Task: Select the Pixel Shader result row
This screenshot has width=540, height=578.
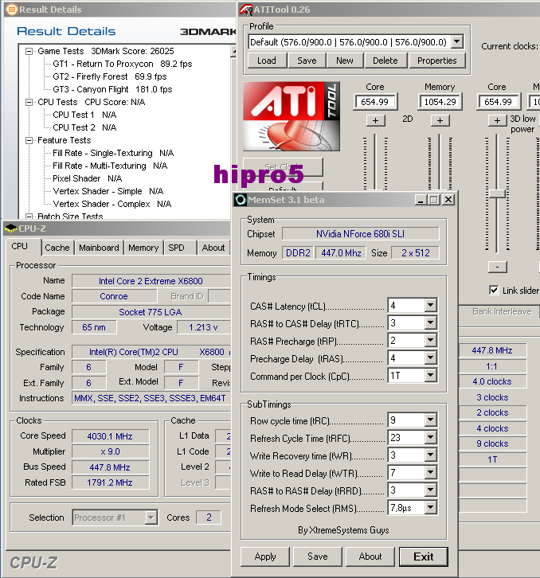Action: coord(88,178)
